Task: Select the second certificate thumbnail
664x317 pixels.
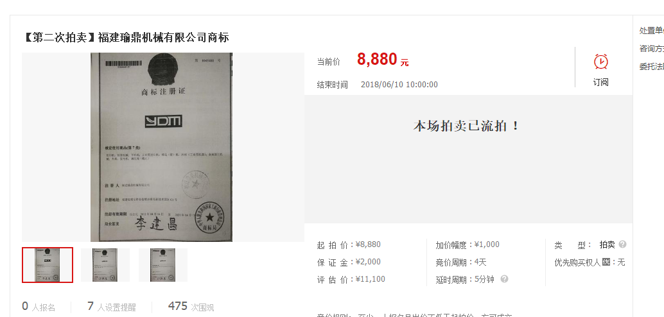Action: [x=105, y=265]
